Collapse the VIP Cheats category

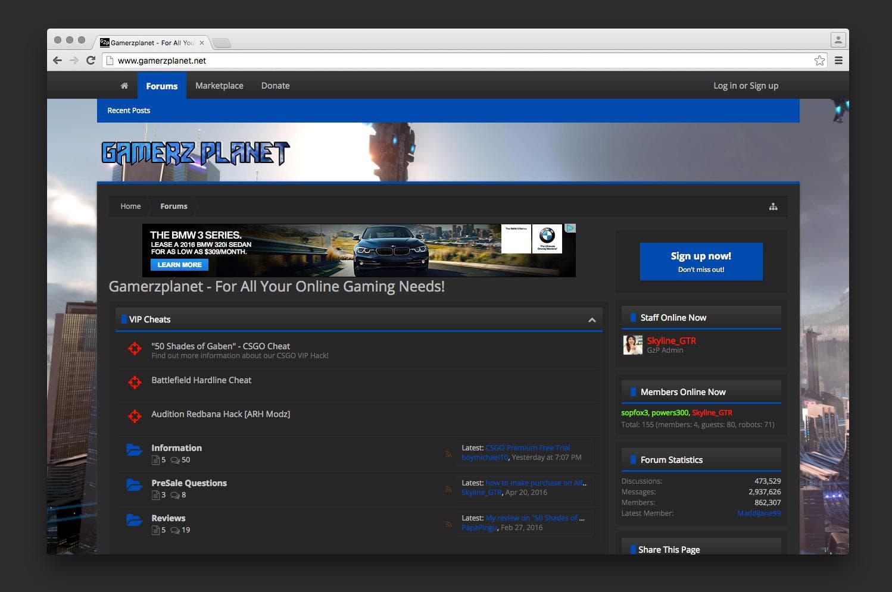592,320
